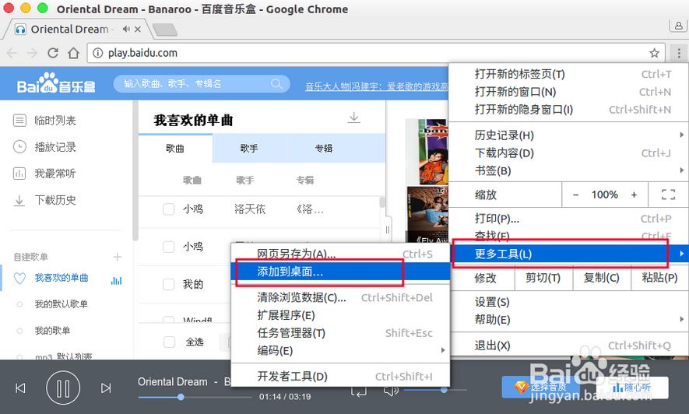Image resolution: width=689 pixels, height=414 pixels.
Task: Open the Chrome three-dot menu button
Action: tap(679, 53)
